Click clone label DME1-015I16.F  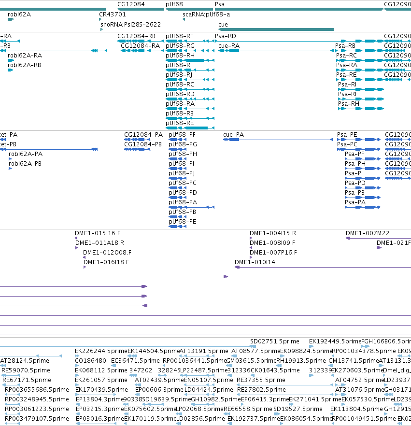click(x=98, y=233)
